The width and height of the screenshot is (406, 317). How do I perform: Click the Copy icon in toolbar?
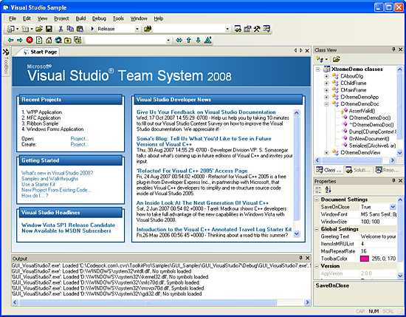(70, 29)
